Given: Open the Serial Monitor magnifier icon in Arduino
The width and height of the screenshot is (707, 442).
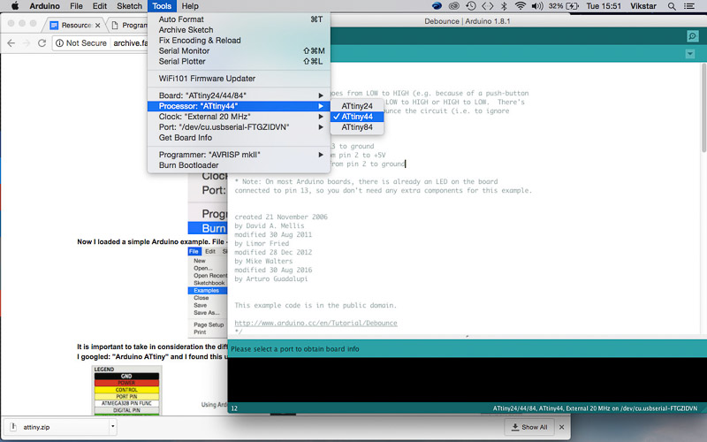Looking at the screenshot, I should pos(692,36).
